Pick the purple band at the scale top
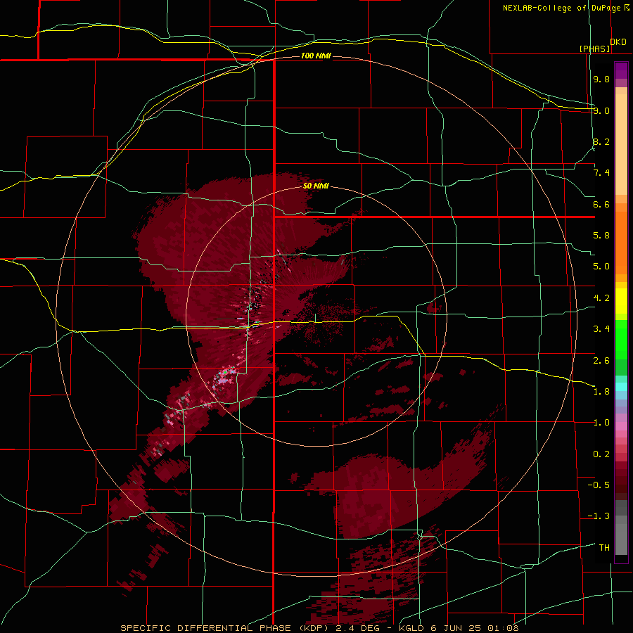 pyautogui.click(x=621, y=70)
